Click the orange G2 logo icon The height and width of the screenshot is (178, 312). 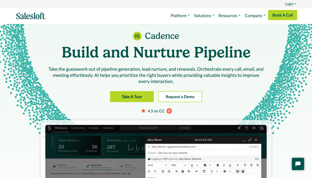169,111
